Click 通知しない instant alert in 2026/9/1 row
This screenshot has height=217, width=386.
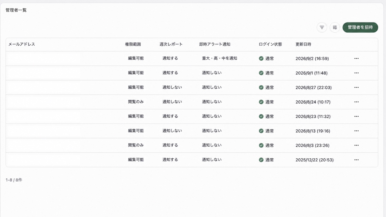tap(212, 73)
